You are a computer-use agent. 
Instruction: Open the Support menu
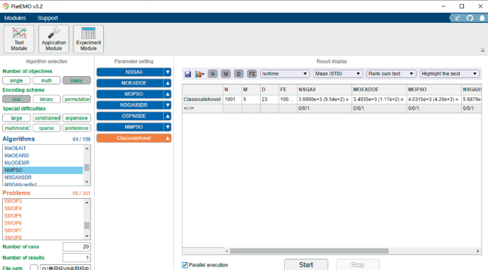click(48, 18)
